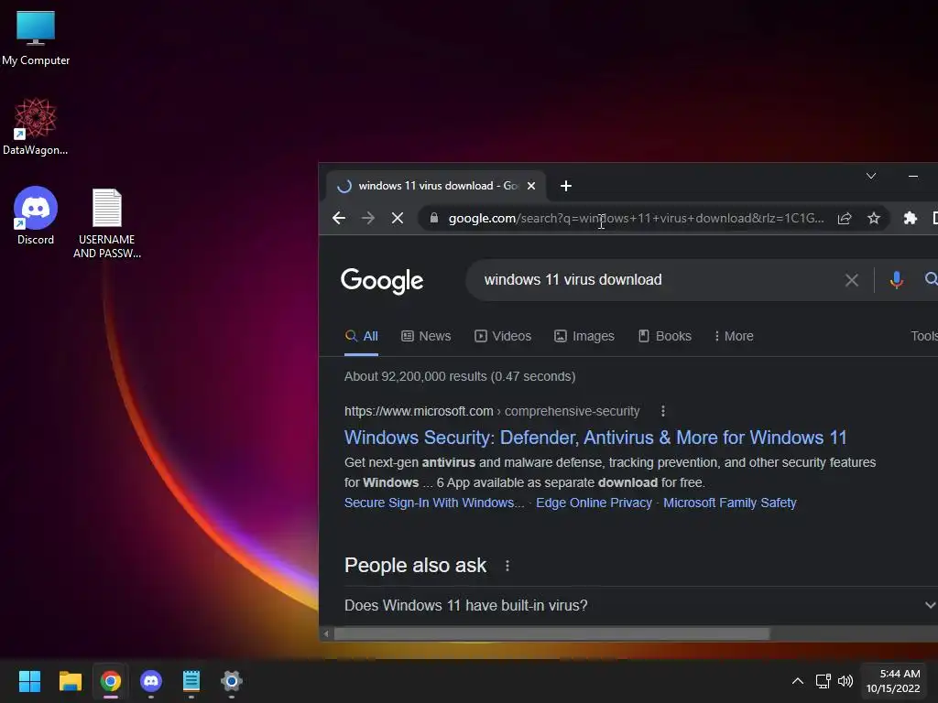Viewport: 938px width, 703px height.
Task: Clear the Google search box text
Action: coord(851,280)
